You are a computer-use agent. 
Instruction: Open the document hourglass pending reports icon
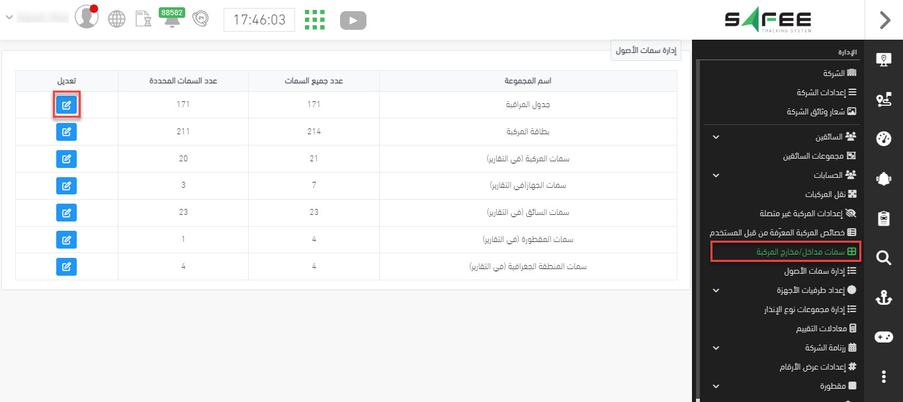[x=143, y=19]
